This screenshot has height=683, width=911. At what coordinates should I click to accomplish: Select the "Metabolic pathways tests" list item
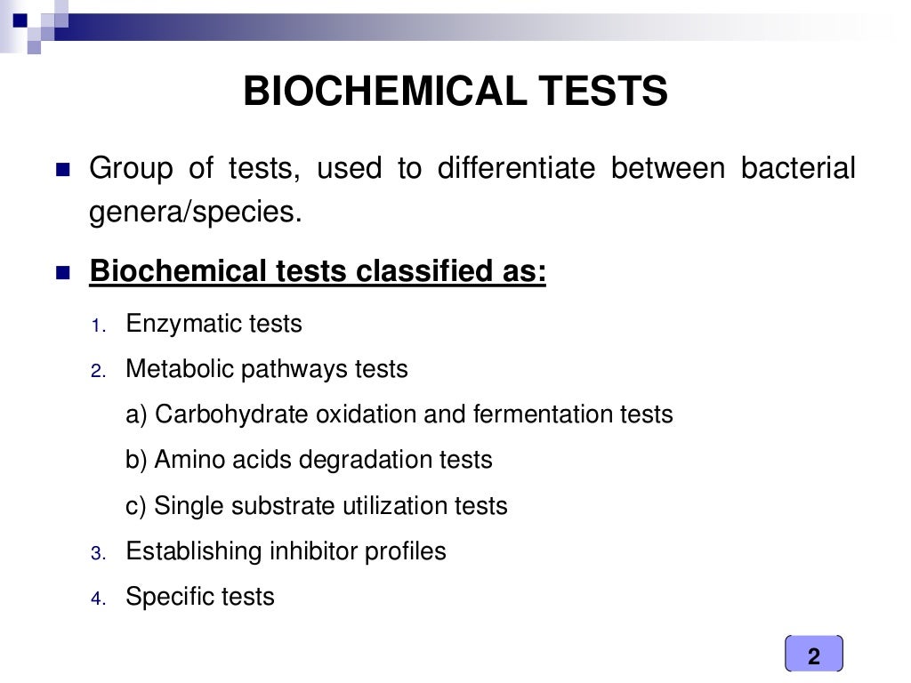[267, 369]
